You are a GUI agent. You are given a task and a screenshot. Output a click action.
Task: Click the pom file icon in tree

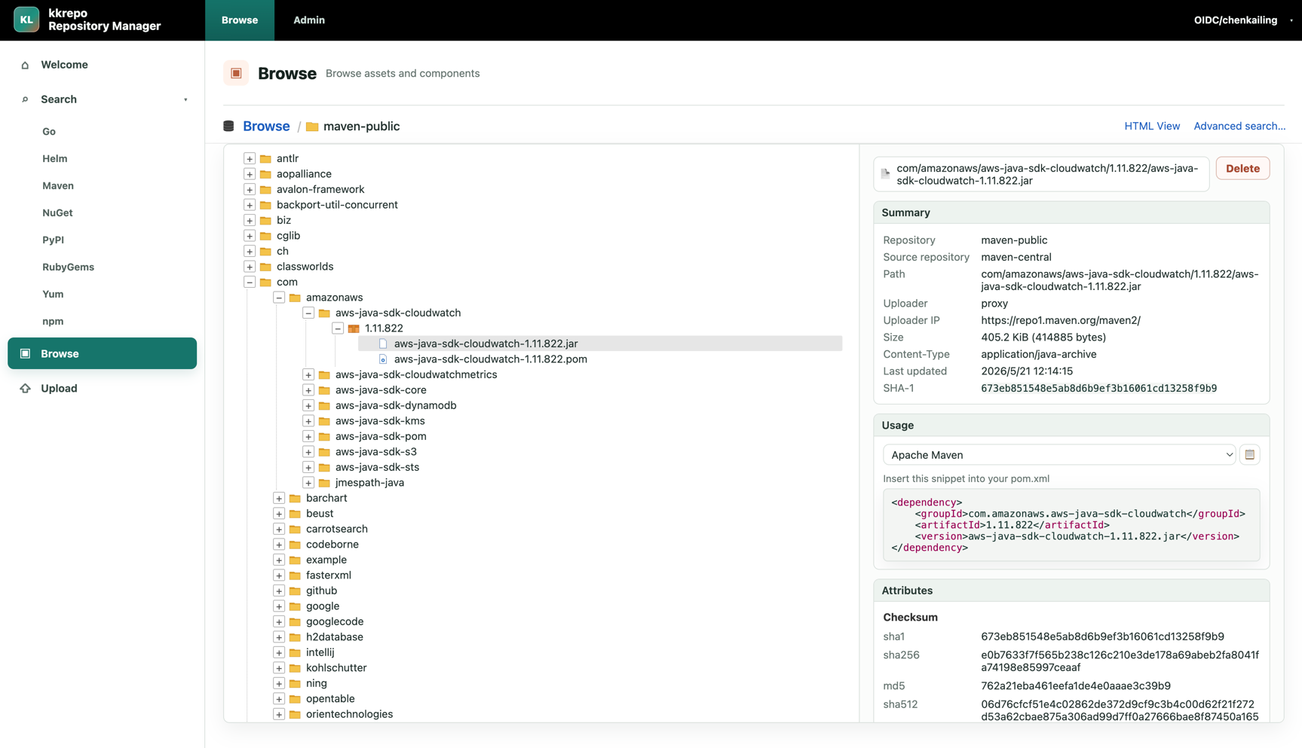pos(383,359)
